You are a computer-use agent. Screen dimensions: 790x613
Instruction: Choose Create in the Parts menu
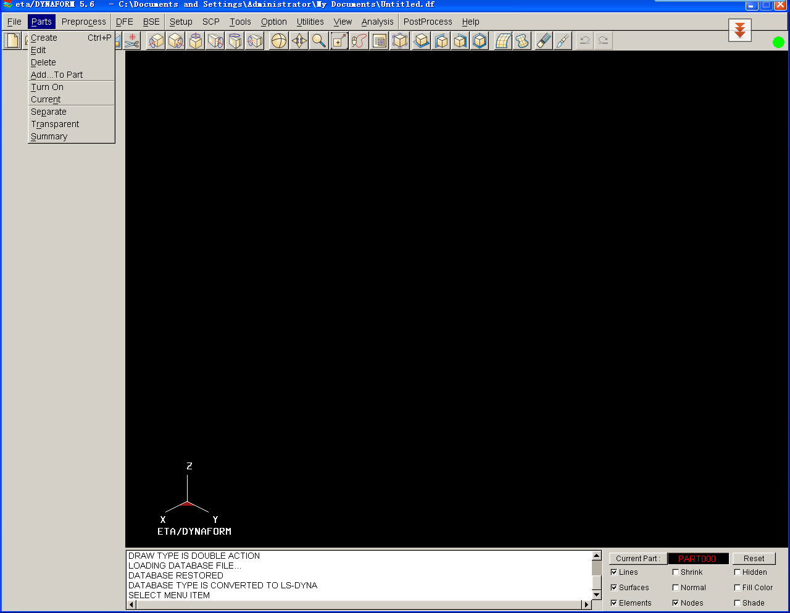point(72,38)
